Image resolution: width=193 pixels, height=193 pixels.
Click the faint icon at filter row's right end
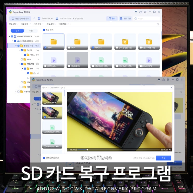(x=158, y=24)
